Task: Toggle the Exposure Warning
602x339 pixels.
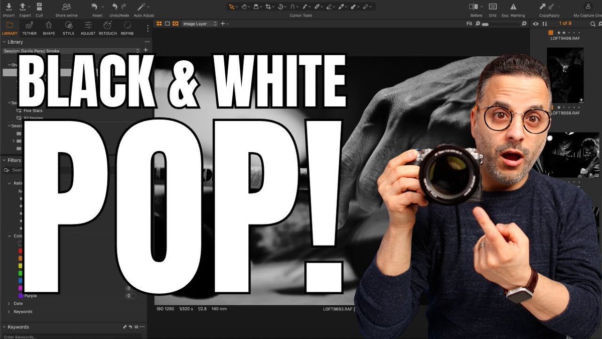Action: 514,7
